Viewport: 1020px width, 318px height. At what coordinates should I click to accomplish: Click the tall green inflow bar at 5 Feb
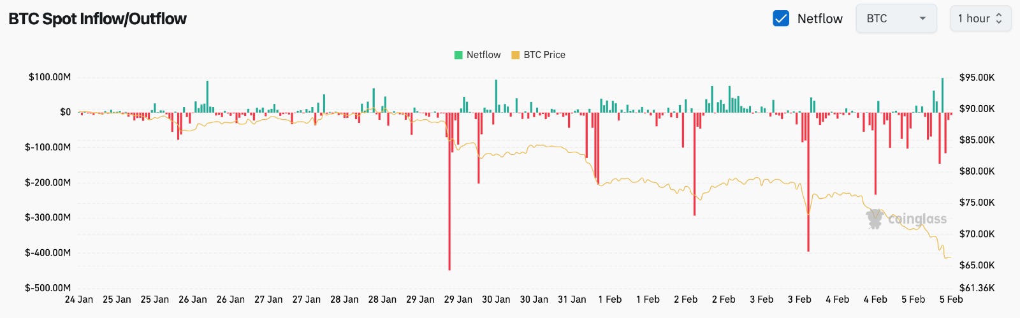click(942, 96)
